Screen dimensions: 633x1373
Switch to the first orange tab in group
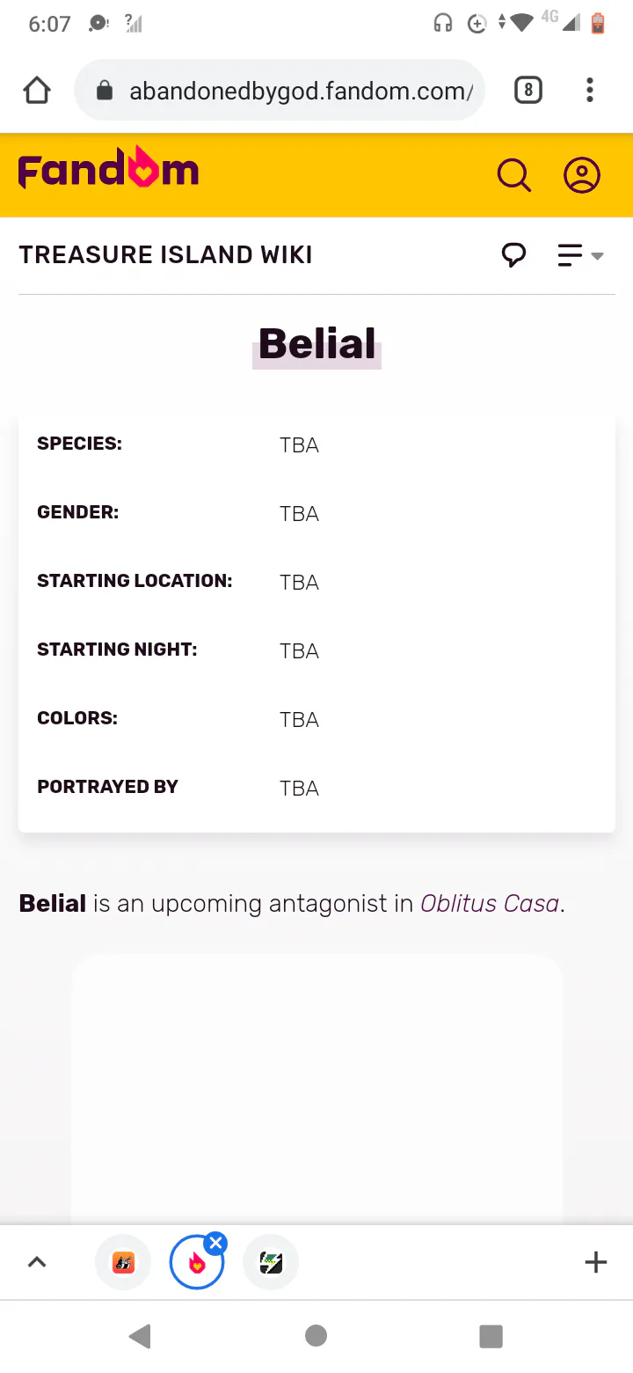[x=123, y=1263]
